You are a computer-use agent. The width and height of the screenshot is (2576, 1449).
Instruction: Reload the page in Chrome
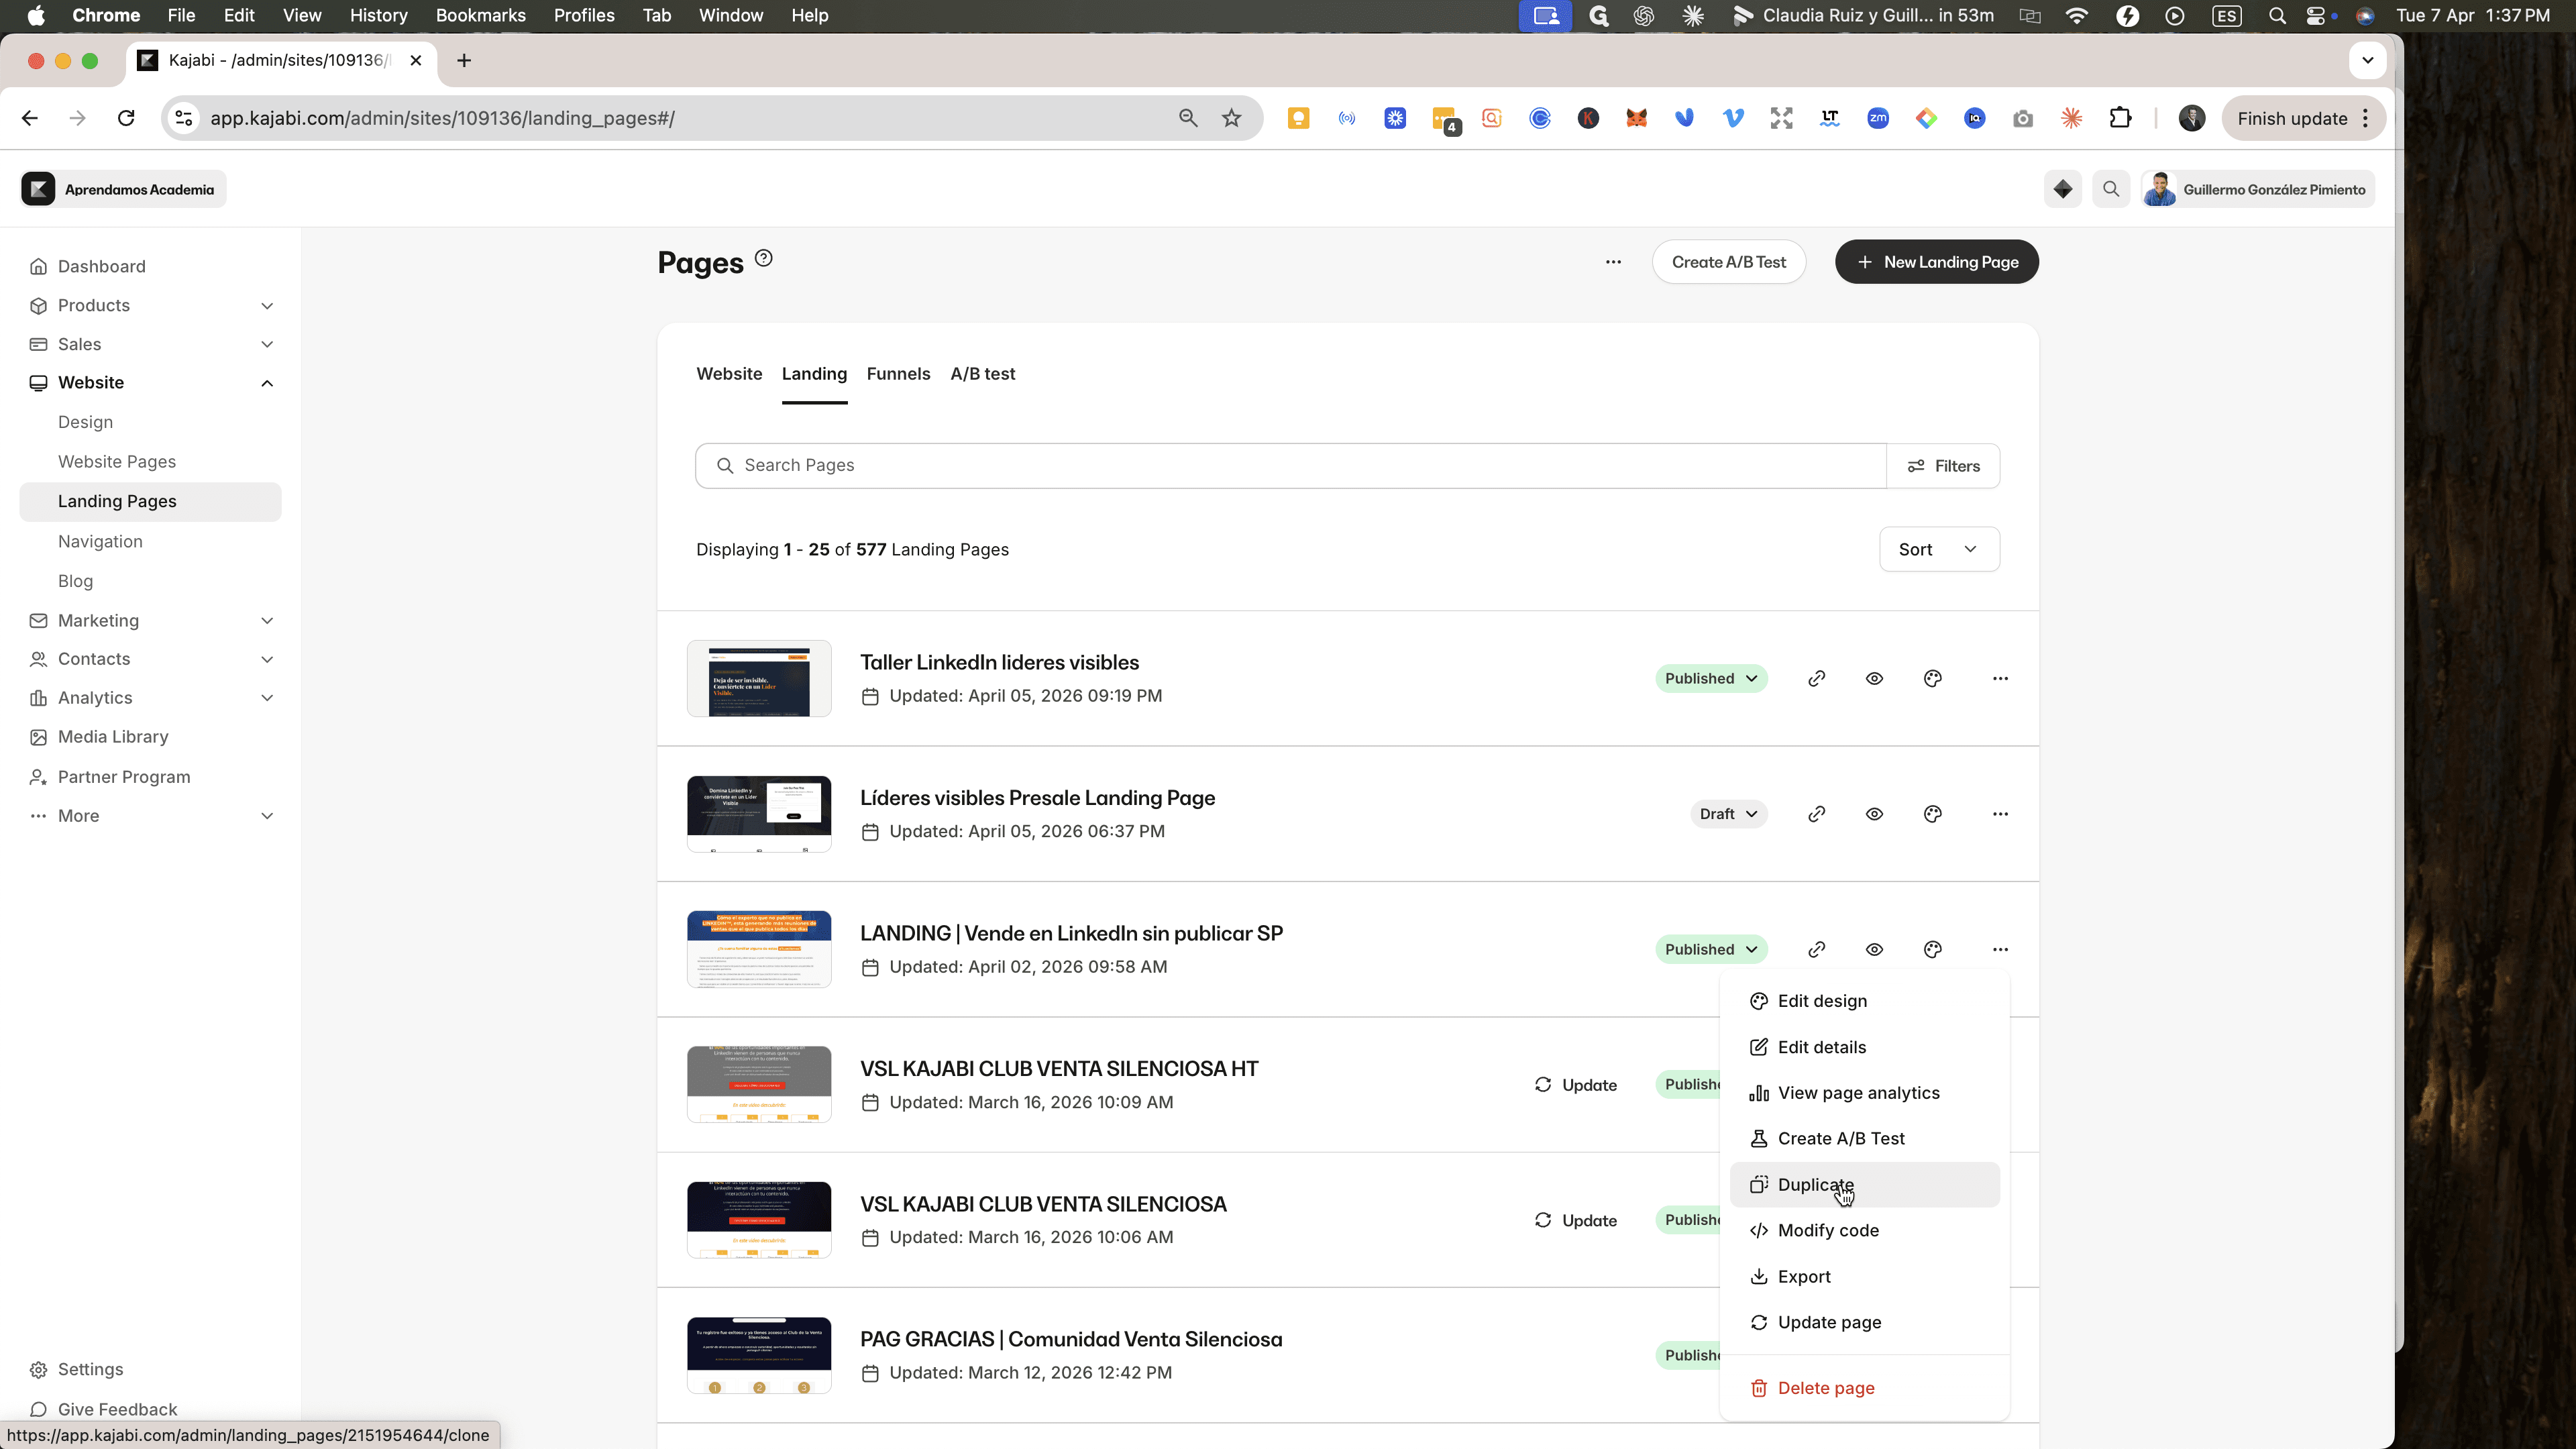click(x=126, y=118)
